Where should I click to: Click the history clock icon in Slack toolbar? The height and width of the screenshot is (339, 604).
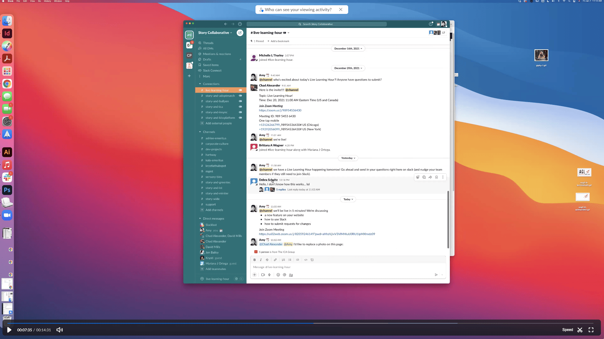(240, 24)
